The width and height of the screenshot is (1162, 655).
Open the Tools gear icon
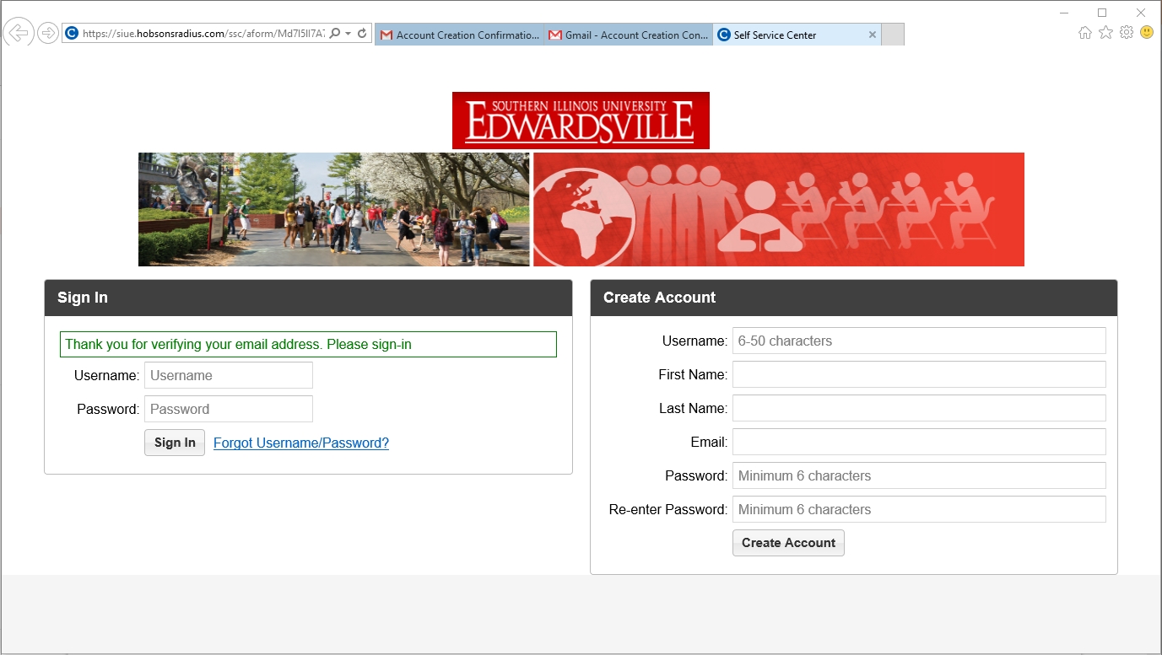click(x=1127, y=33)
